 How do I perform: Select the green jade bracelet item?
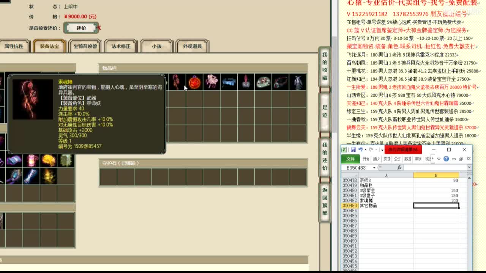click(263, 82)
